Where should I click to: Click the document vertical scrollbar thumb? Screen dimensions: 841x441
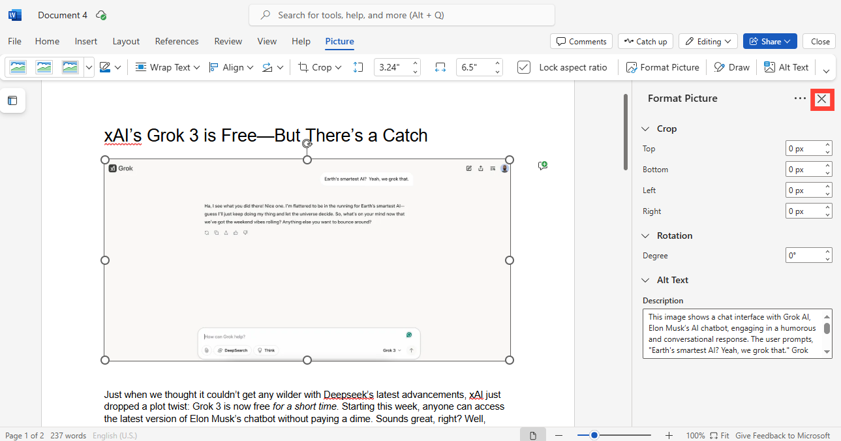point(626,132)
